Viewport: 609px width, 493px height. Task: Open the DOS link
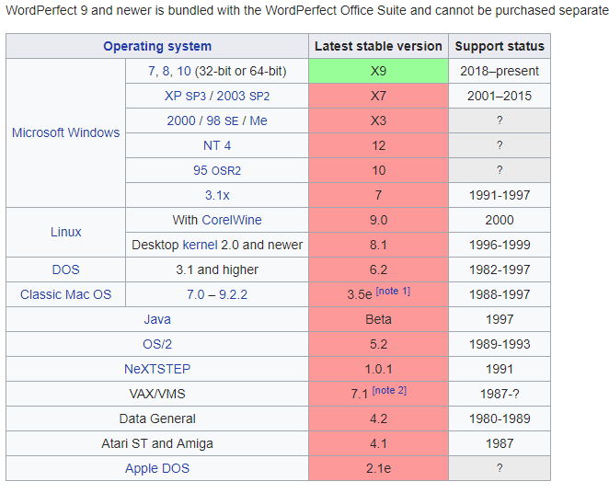(x=65, y=269)
